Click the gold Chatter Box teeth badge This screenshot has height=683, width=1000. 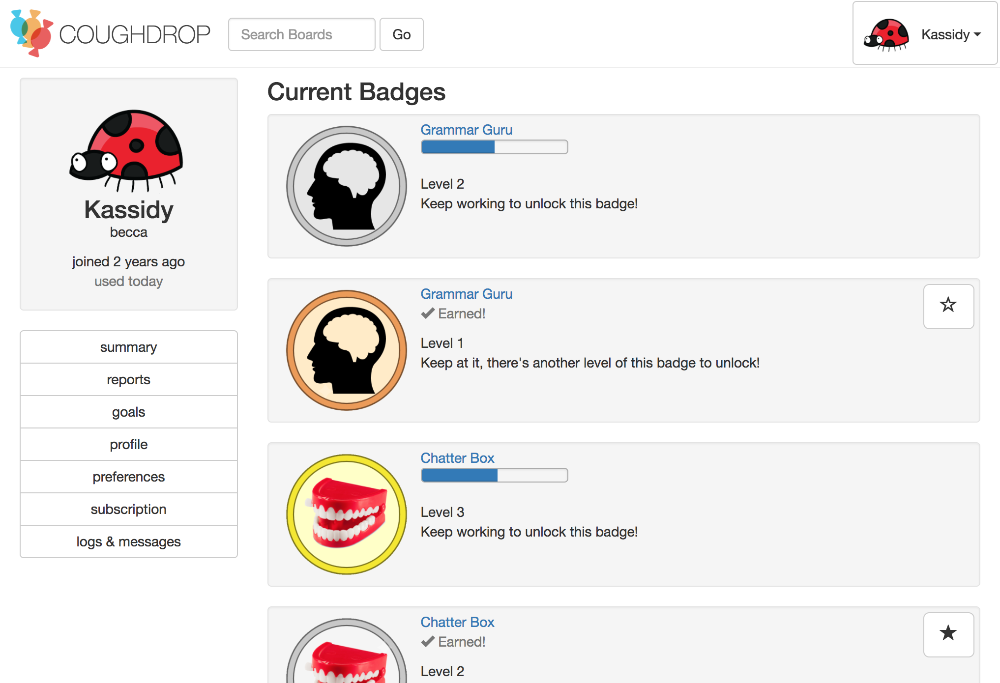click(347, 514)
